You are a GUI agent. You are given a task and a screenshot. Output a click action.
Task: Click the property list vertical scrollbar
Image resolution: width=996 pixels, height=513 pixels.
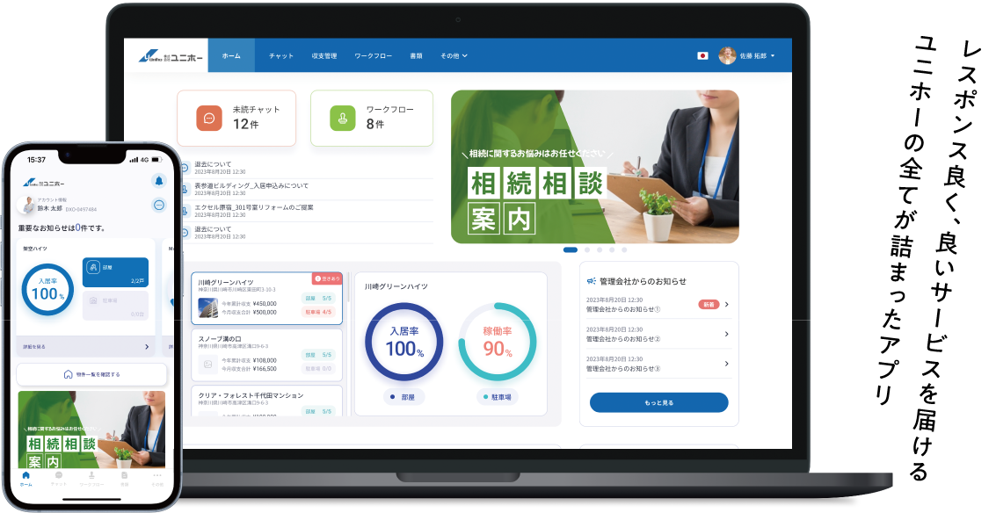[x=348, y=299]
